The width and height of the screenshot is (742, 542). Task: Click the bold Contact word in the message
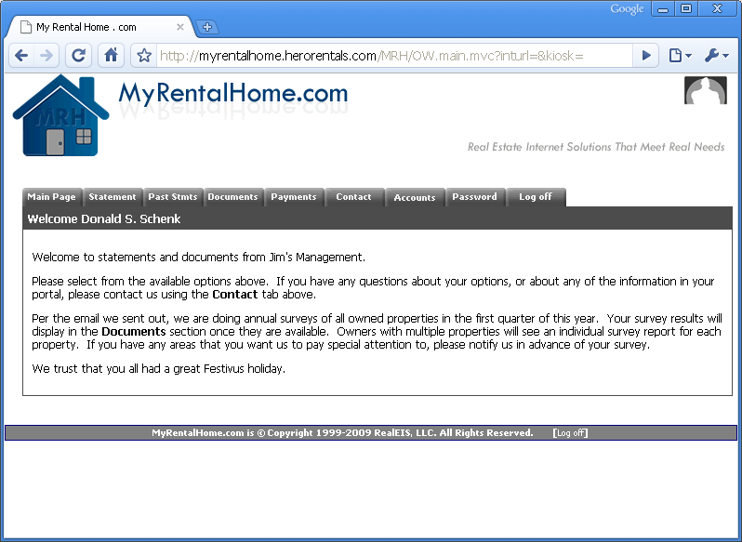234,295
